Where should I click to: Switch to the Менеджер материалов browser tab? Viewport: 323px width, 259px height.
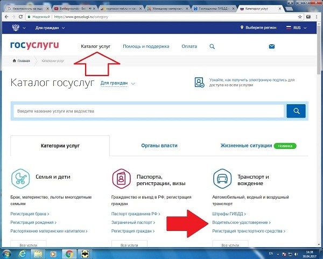click(167, 9)
